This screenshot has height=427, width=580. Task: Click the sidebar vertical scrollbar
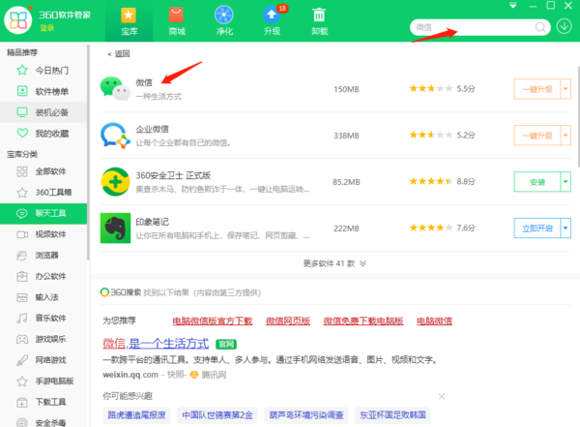point(88,153)
